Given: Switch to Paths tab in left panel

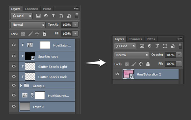Looking at the screenshot, I should (x=47, y=9).
